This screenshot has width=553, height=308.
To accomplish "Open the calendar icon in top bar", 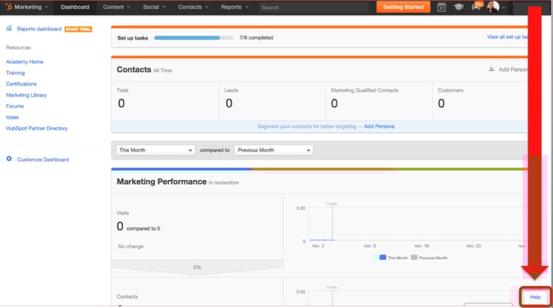I will (x=441, y=7).
